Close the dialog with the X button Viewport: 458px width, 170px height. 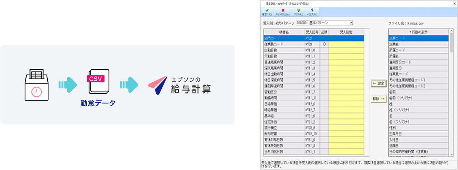click(454, 3)
